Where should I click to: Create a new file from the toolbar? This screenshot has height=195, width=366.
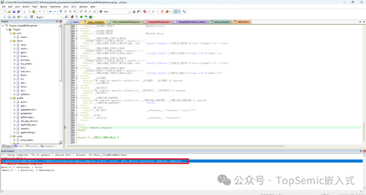(x=4, y=12)
